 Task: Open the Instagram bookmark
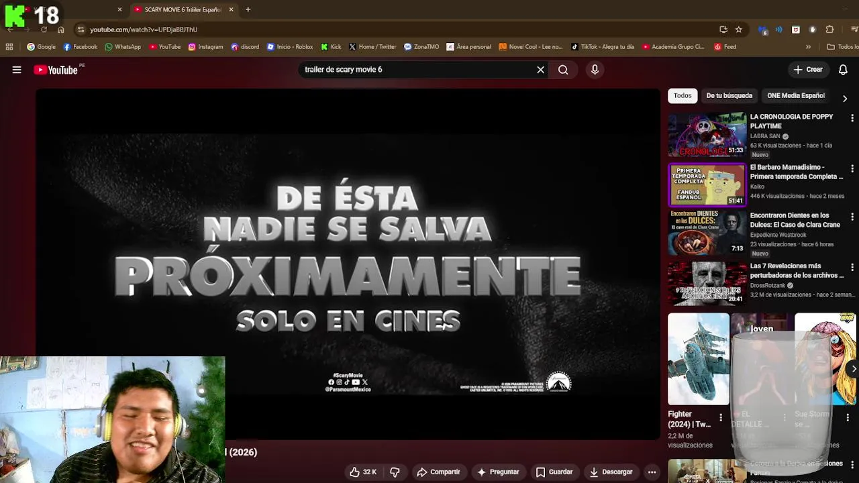click(x=205, y=47)
